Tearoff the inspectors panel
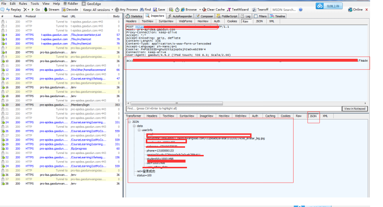Screen dimensions: 383x207 (x=261, y=10)
